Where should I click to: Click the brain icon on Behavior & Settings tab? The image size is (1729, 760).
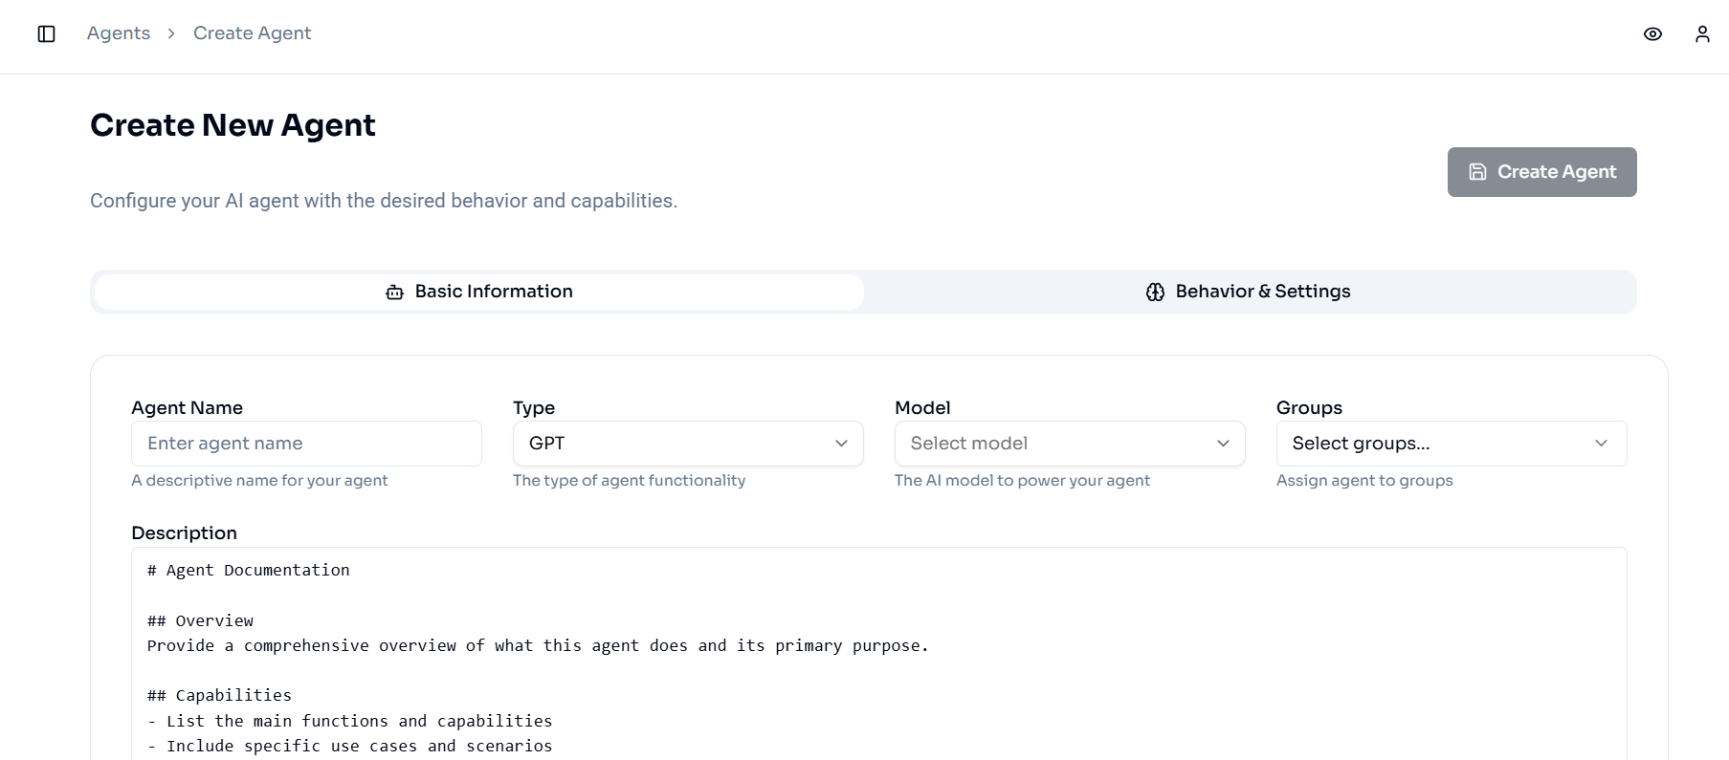click(x=1155, y=293)
